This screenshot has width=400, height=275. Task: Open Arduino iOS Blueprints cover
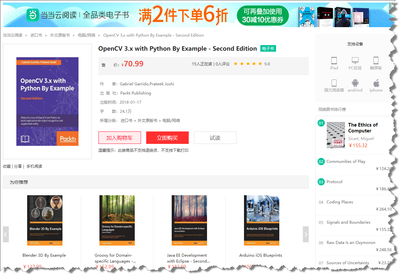tap(262, 220)
